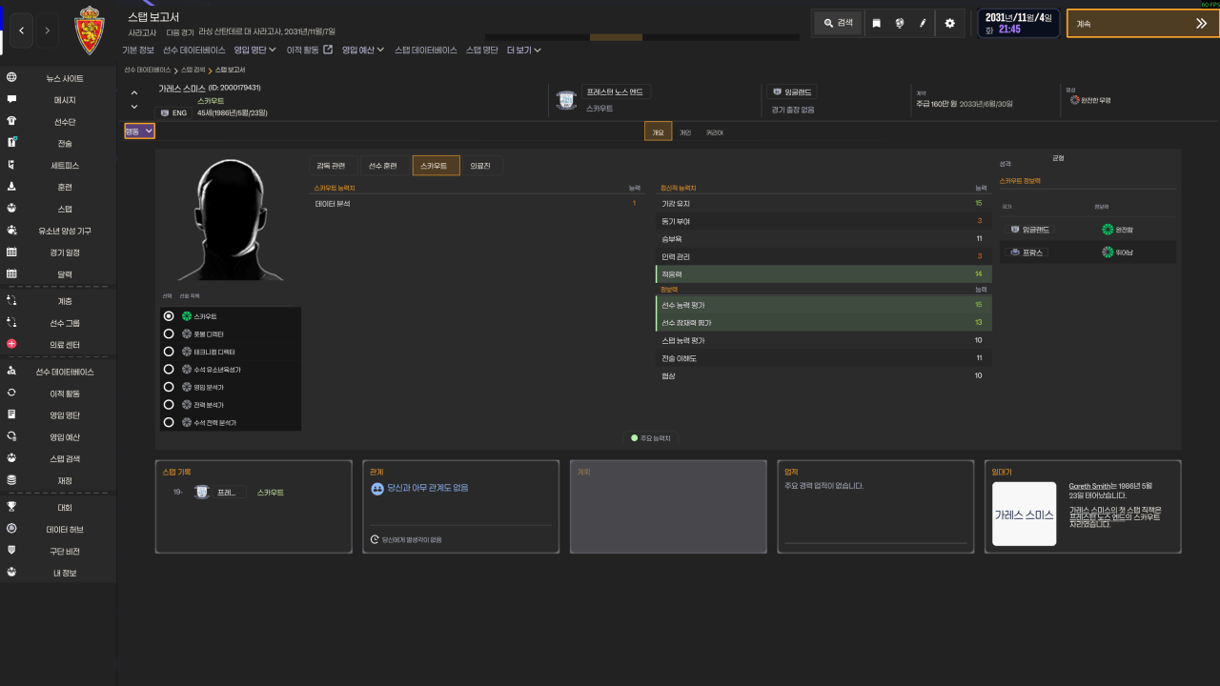Screen dimensions: 1220x686
Task: Open the 개인 tab
Action: click(x=684, y=132)
